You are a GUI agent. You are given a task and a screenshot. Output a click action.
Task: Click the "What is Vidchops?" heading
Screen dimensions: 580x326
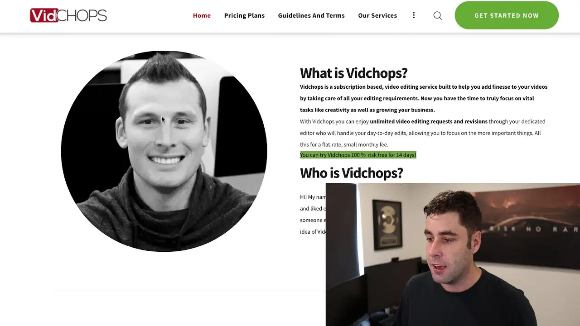point(353,73)
